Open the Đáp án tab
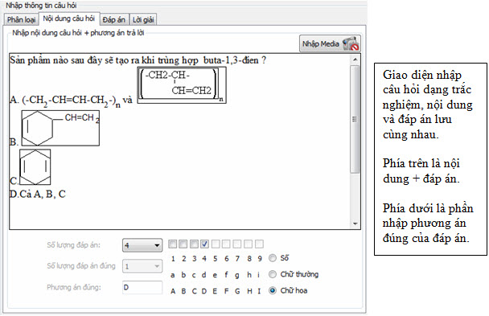489x316 pixels. point(114,19)
